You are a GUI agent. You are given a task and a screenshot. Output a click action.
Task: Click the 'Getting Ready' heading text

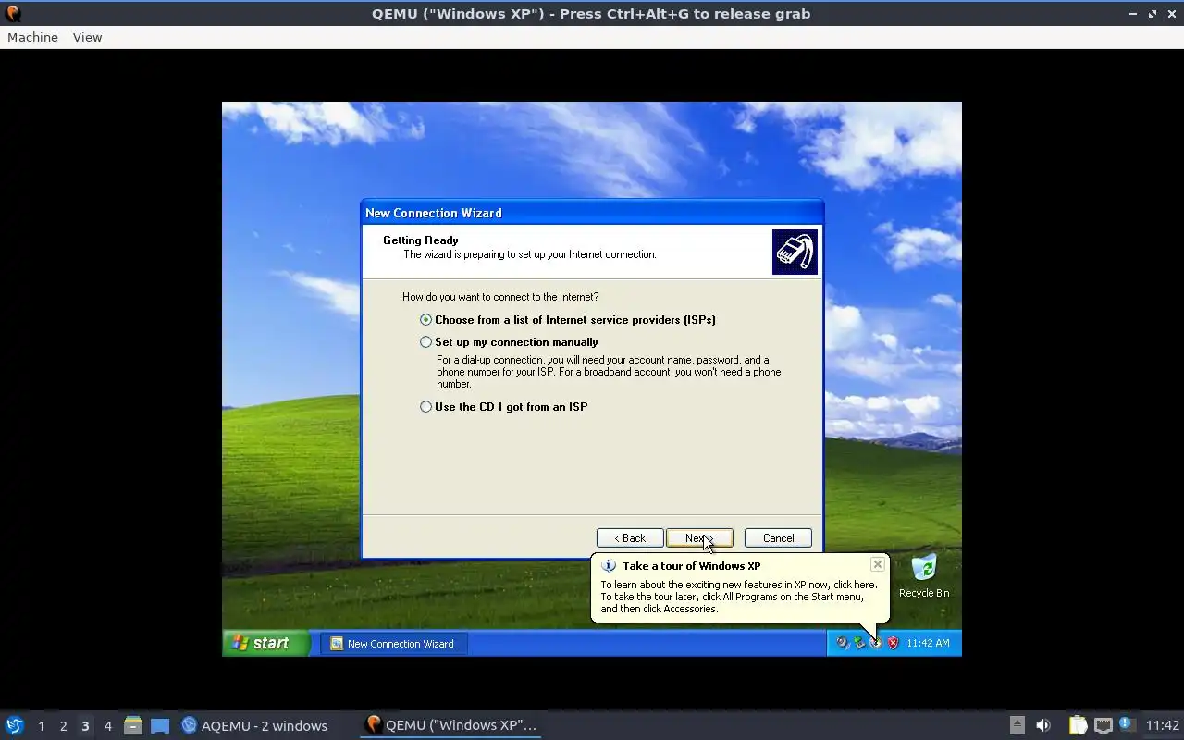(421, 240)
